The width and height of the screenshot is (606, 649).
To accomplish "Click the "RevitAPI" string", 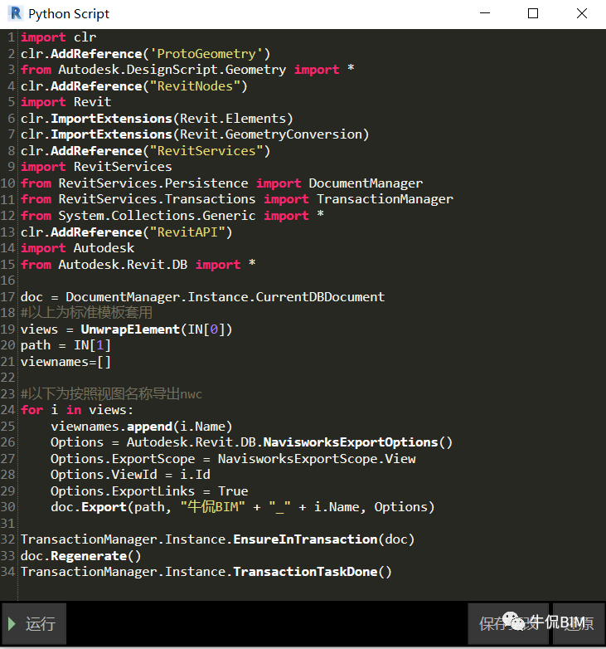I will coord(187,232).
